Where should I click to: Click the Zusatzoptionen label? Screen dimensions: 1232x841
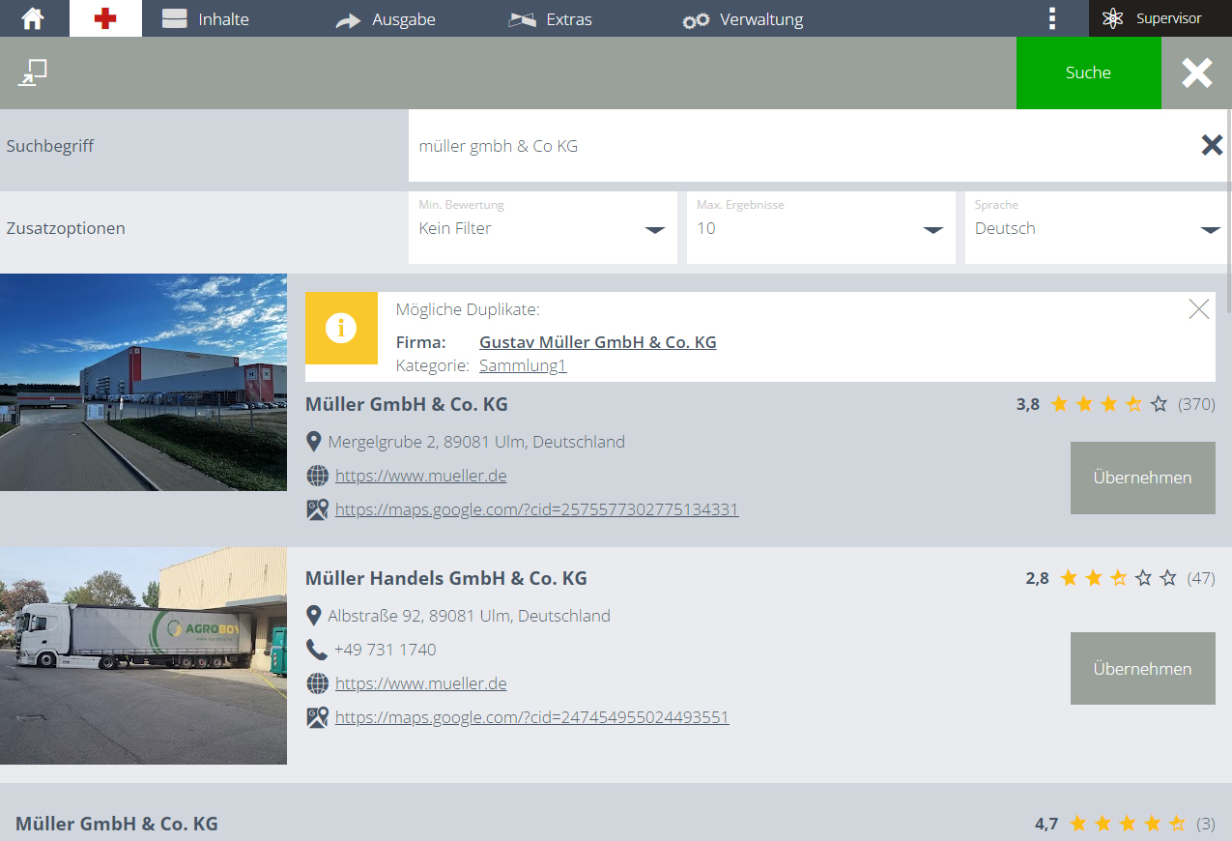[66, 228]
